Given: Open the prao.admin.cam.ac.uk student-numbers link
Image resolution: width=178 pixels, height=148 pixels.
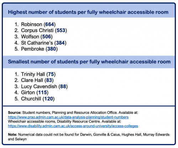Looking at the screenshot, I should click(x=68, y=117).
